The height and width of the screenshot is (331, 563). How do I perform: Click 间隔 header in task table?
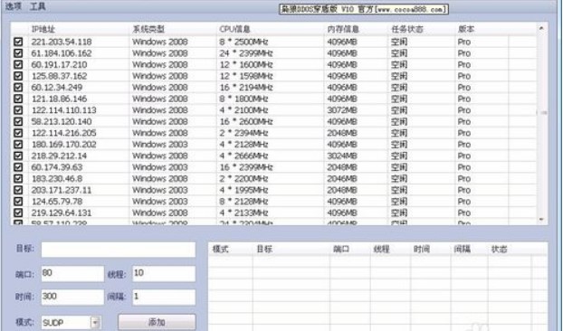pos(462,250)
